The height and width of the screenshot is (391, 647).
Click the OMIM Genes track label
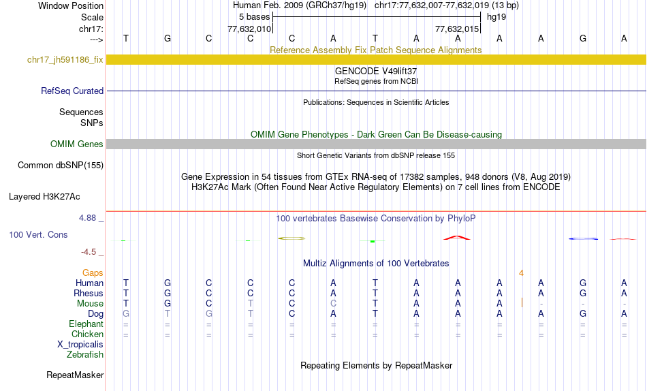click(x=76, y=144)
